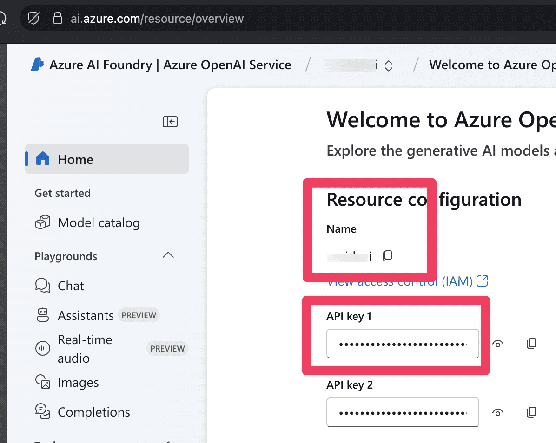The height and width of the screenshot is (443, 556).
Task: Copy API key 1 to the clipboard
Action: (531, 344)
